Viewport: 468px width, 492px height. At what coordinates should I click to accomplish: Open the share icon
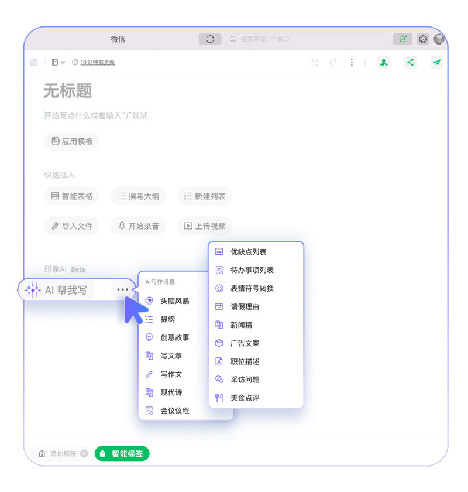[411, 62]
